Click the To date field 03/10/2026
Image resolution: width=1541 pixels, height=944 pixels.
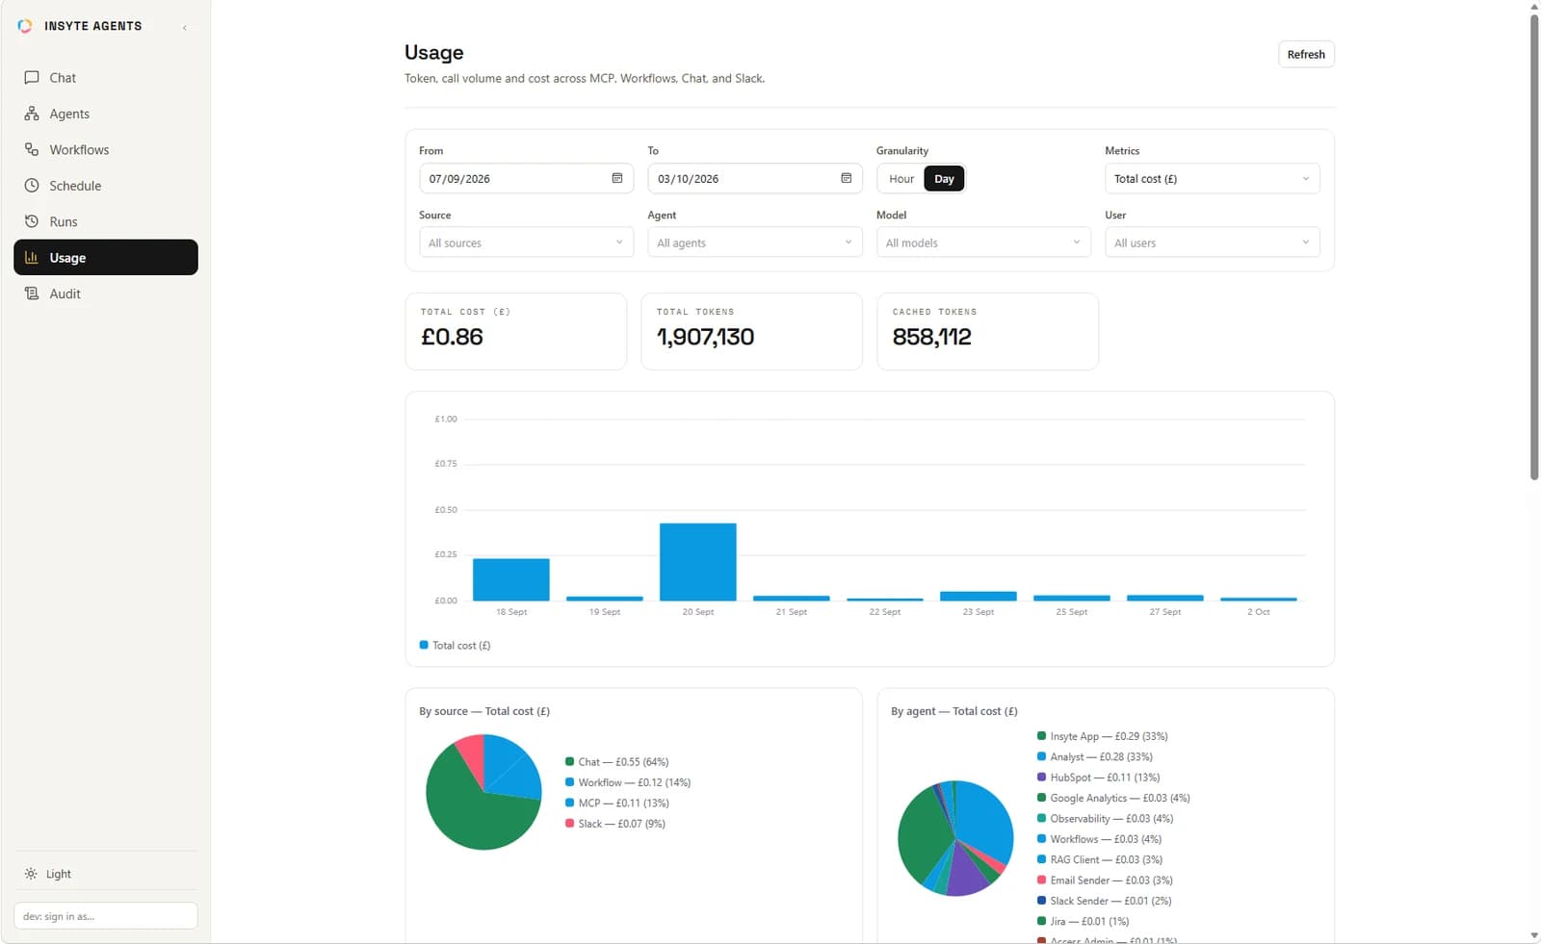coord(755,179)
